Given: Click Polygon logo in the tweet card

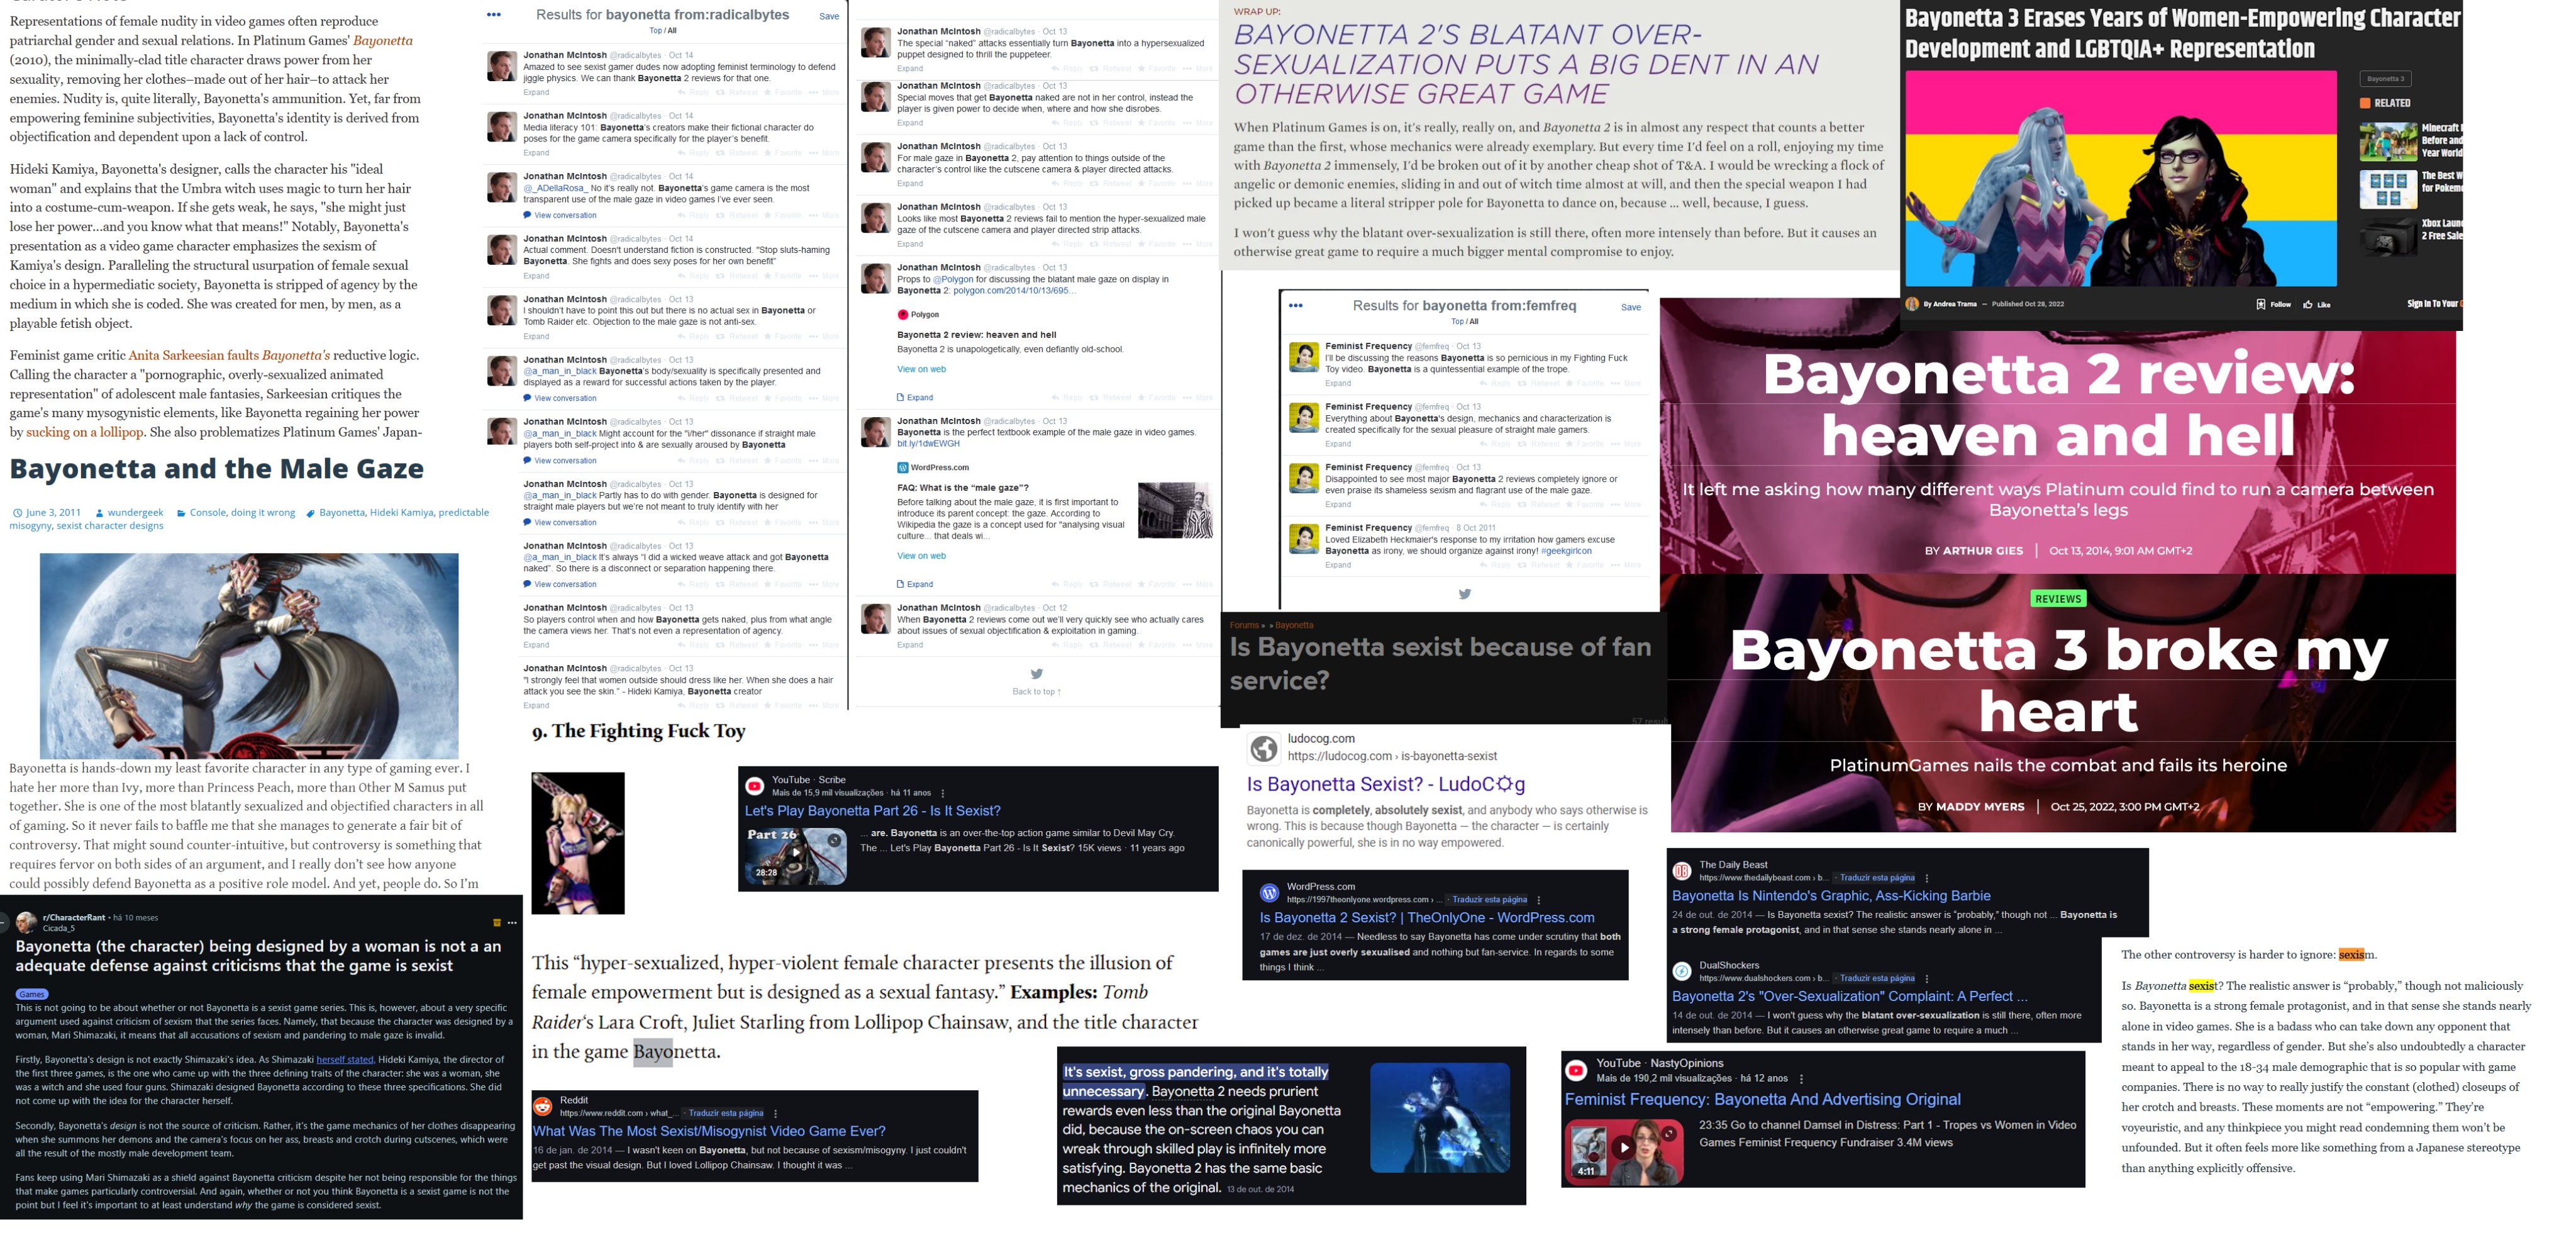Looking at the screenshot, I should pyautogui.click(x=903, y=314).
